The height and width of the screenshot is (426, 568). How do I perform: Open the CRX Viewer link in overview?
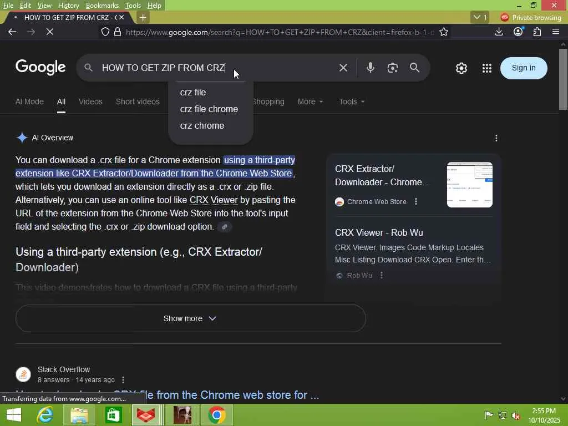tap(214, 200)
